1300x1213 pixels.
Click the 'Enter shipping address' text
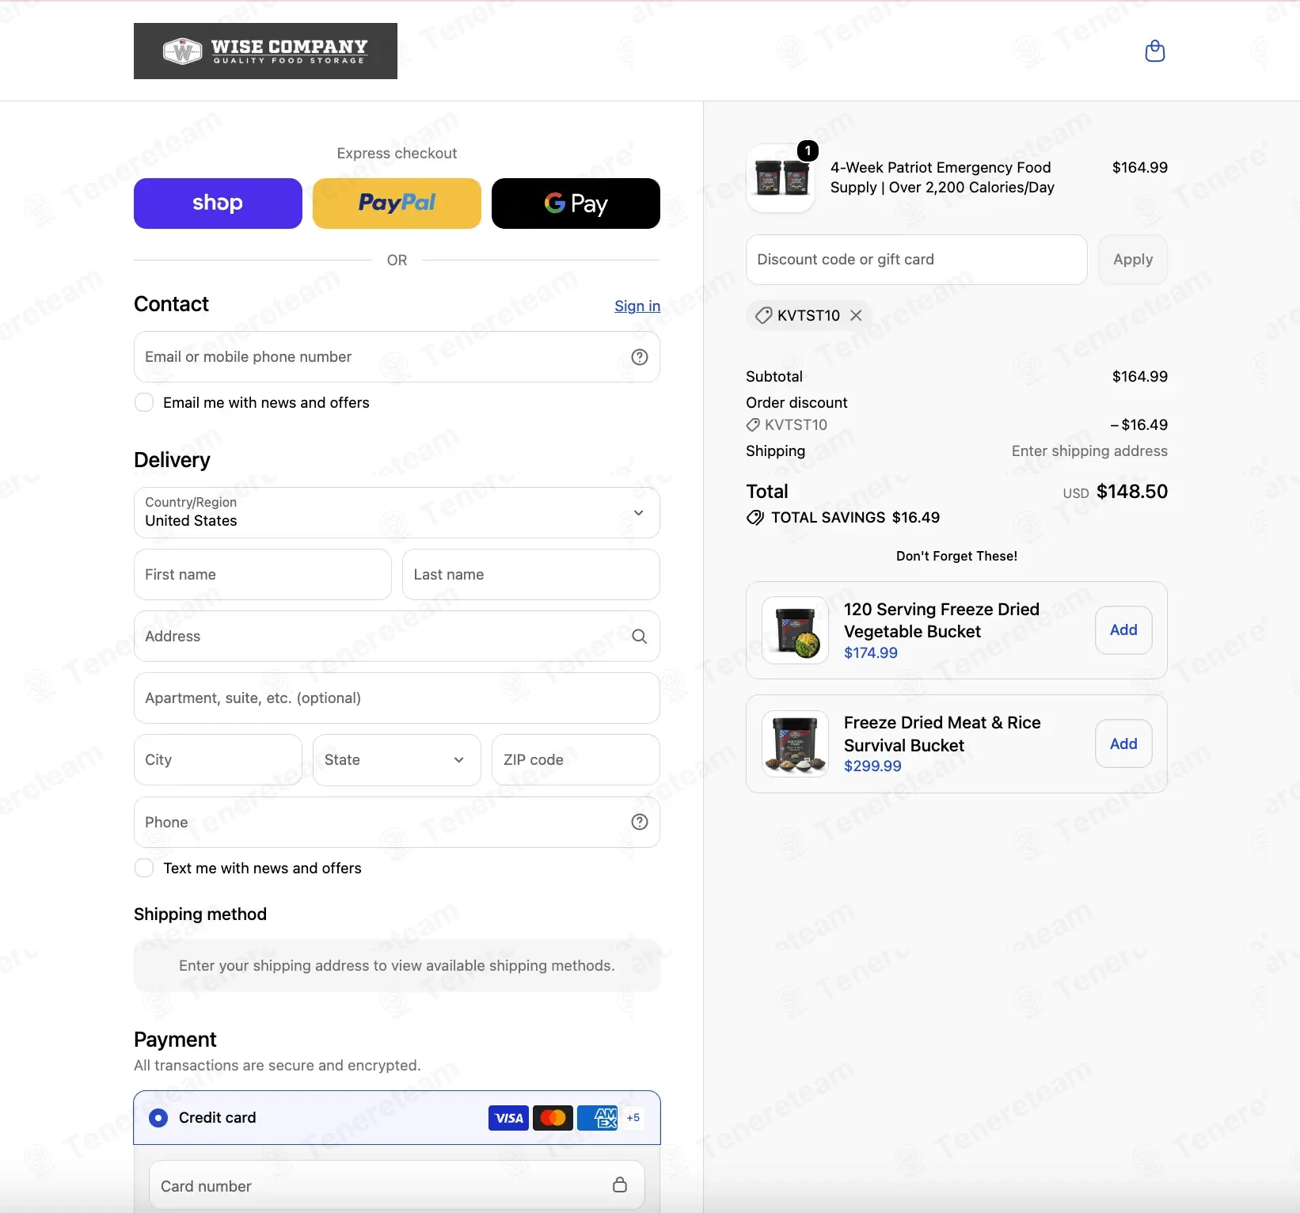coord(1089,451)
